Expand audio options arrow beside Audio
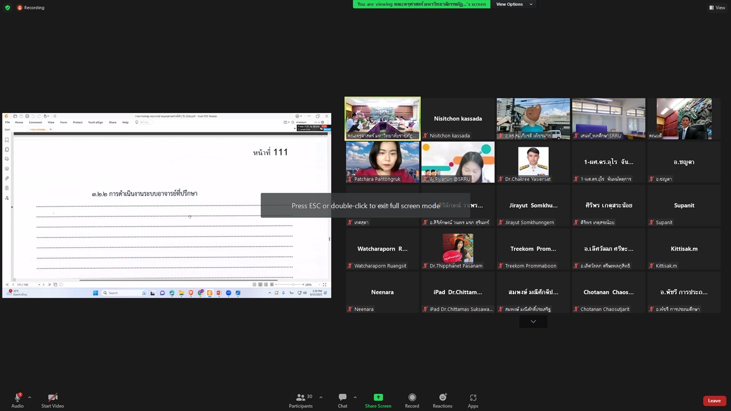731x411 pixels. click(30, 397)
